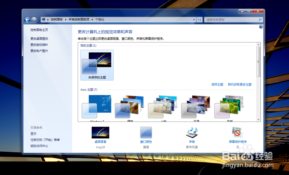Click 控制面板 in the breadcrumb path
Viewport: 289px width, 175px height.
57,19
